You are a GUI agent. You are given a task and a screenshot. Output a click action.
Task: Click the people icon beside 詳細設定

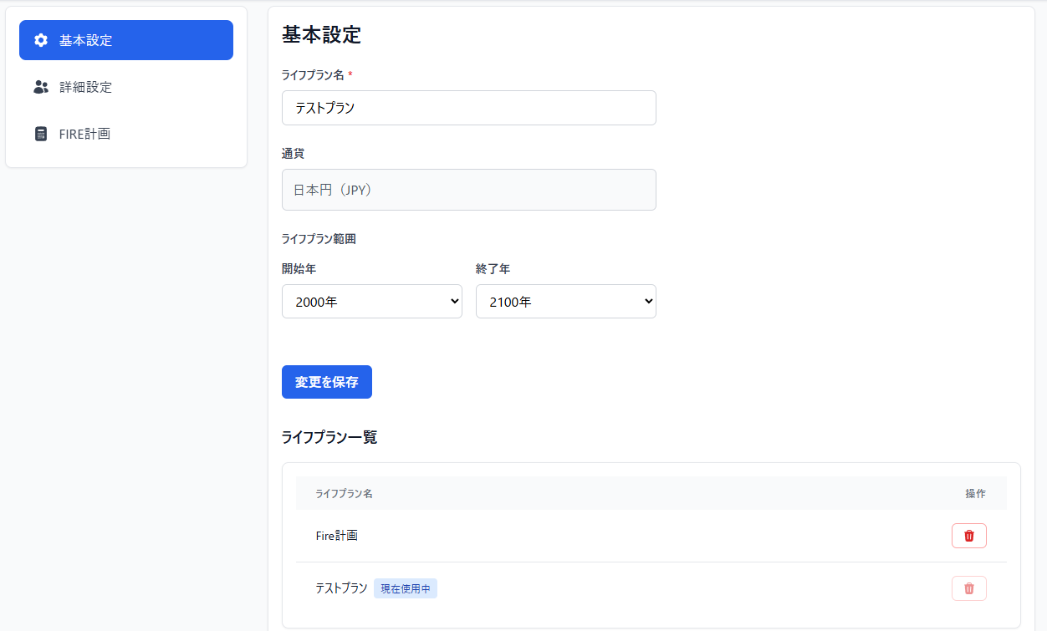point(41,87)
